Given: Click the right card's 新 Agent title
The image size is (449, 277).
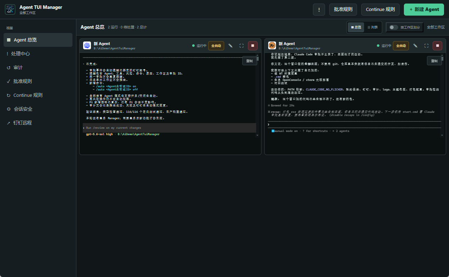Looking at the screenshot, I should tap(287, 44).
